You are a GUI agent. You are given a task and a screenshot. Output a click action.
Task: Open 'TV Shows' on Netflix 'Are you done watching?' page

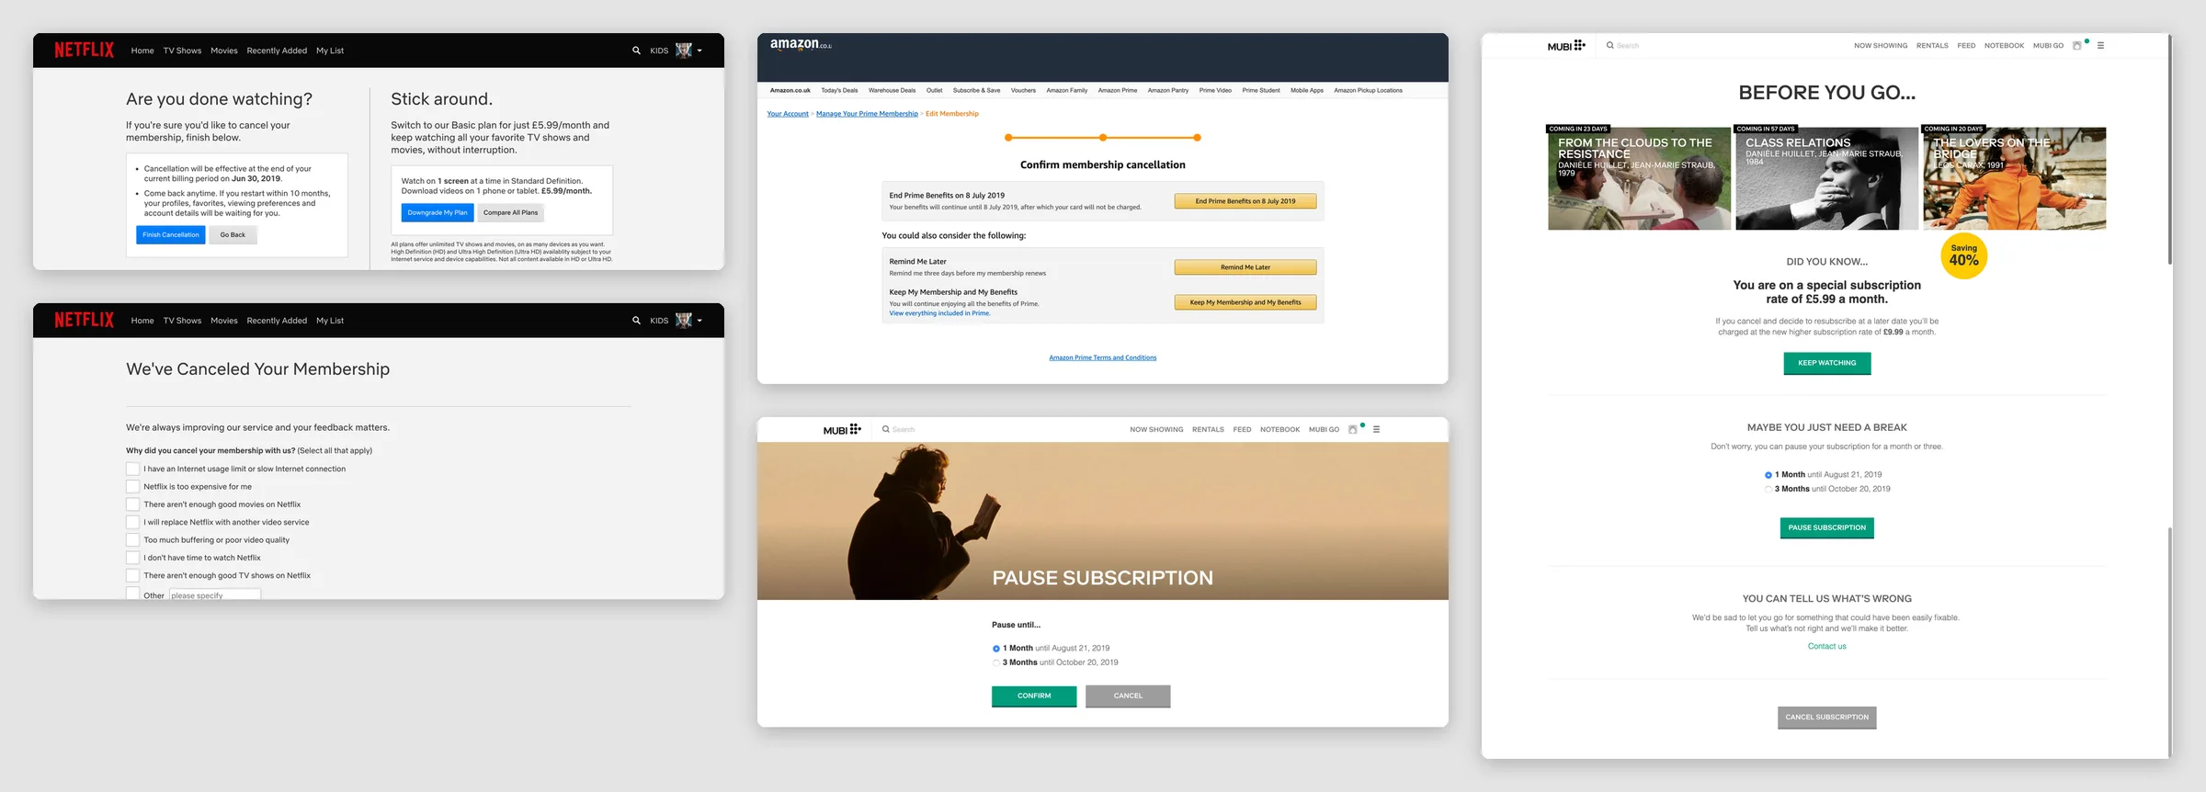(x=182, y=51)
